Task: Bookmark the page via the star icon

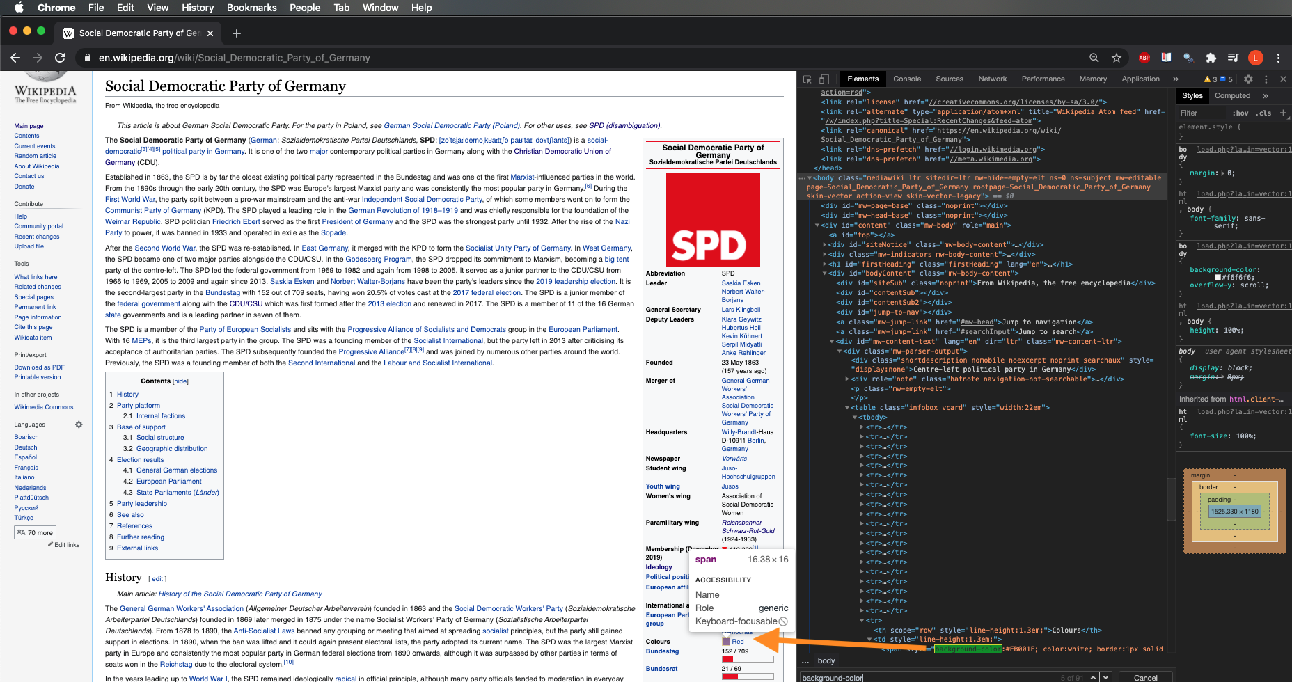Action: [1117, 58]
